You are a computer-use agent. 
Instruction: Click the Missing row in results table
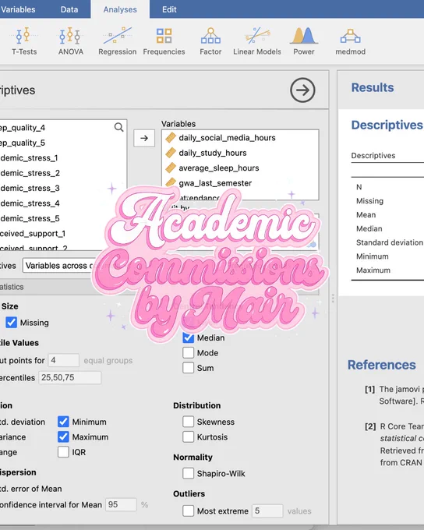point(370,201)
